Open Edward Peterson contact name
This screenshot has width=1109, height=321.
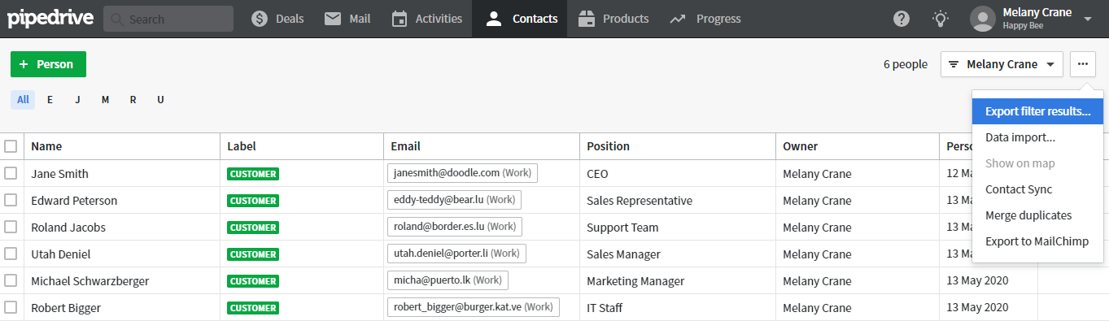74,200
